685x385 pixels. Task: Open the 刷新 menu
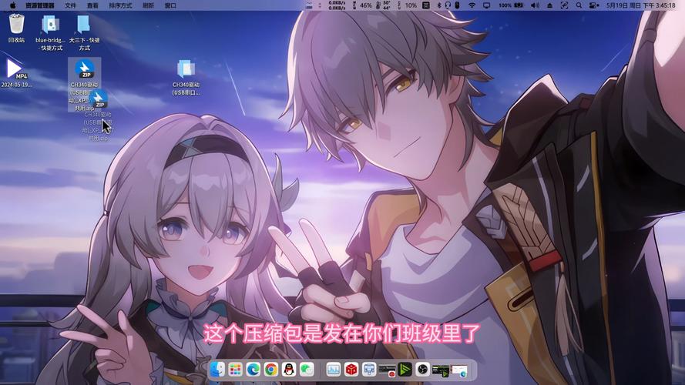[149, 5]
